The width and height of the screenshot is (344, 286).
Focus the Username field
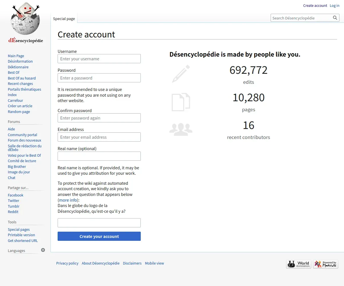pyautogui.click(x=99, y=59)
